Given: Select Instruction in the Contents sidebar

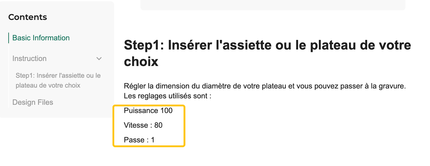Looking at the screenshot, I should point(29,59).
